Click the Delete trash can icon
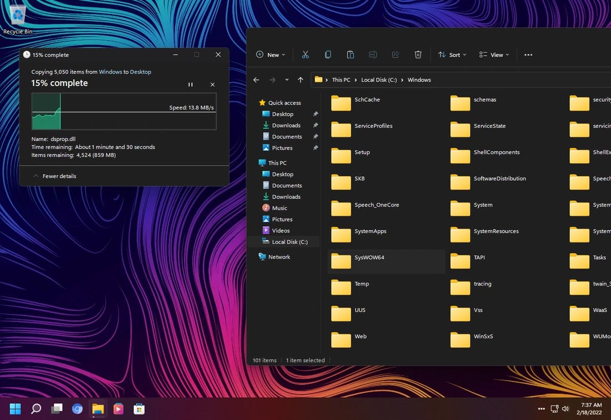The width and height of the screenshot is (611, 420). [418, 55]
